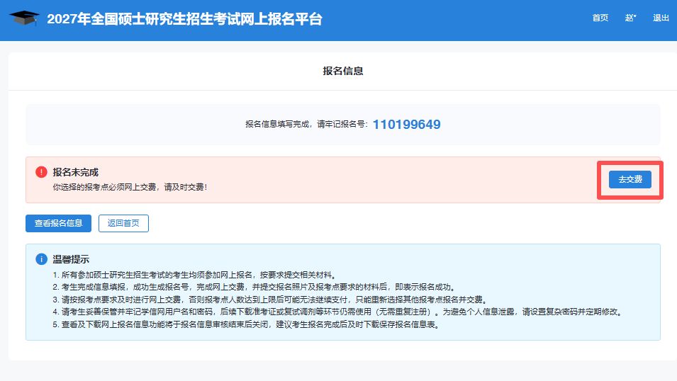Click the 去交费 payment button
The width and height of the screenshot is (677, 381).
(630, 179)
